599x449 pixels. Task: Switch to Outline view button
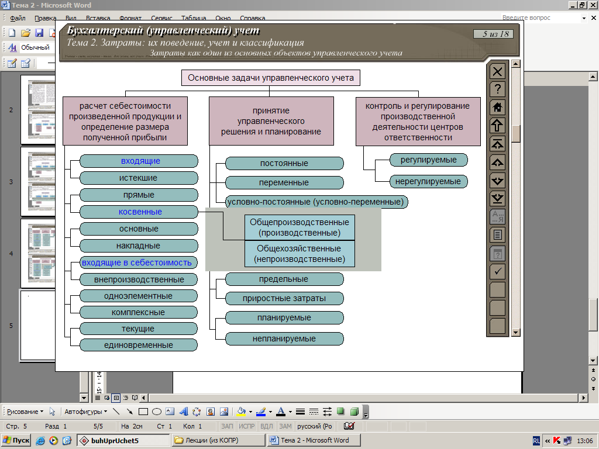tap(126, 398)
